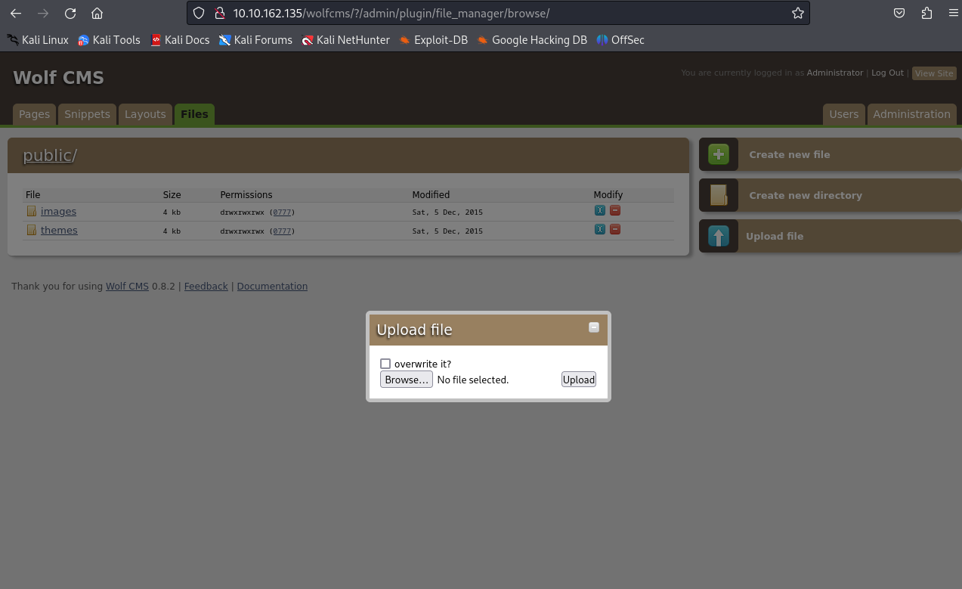This screenshot has height=589, width=962.
Task: Switch to the Layouts tab
Action: [x=145, y=114]
